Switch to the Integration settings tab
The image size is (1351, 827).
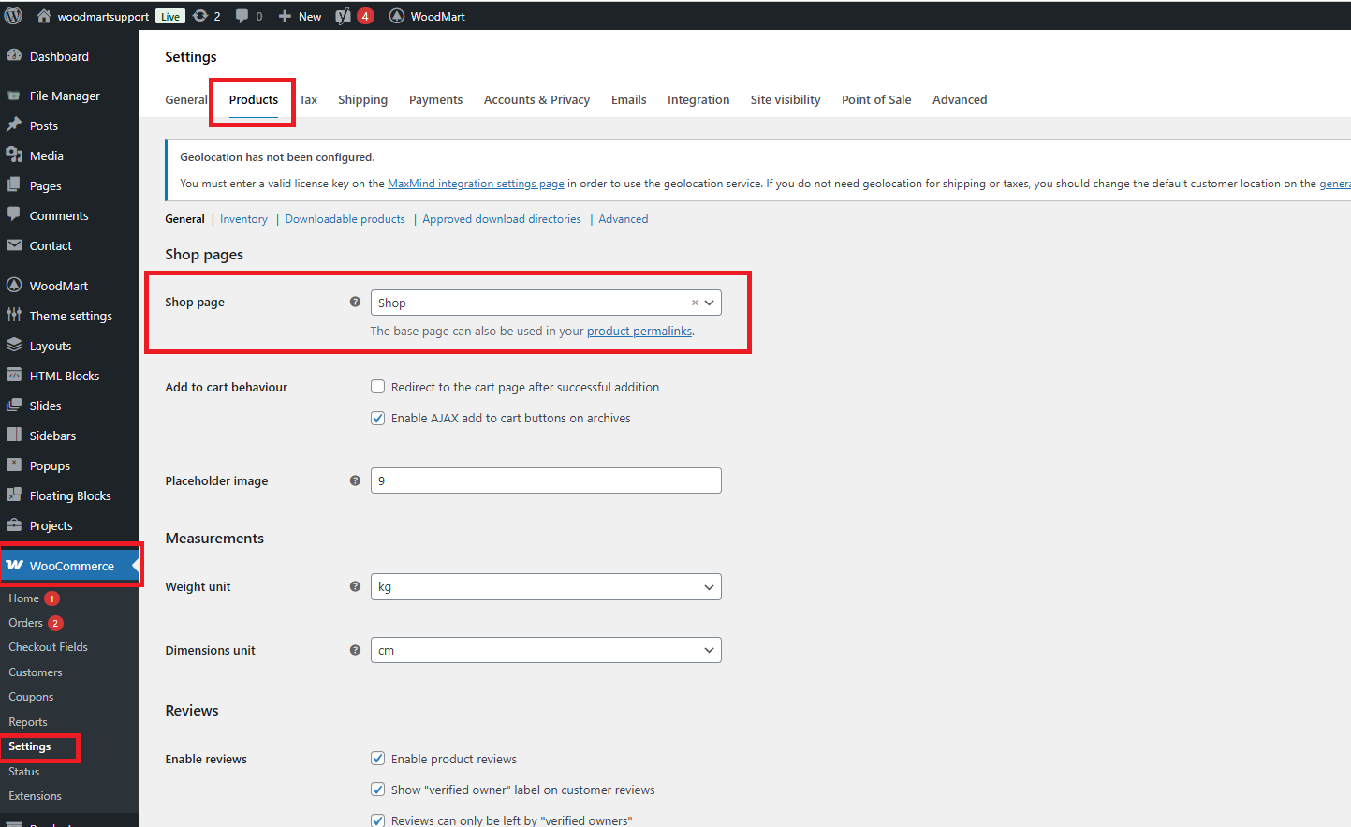698,99
